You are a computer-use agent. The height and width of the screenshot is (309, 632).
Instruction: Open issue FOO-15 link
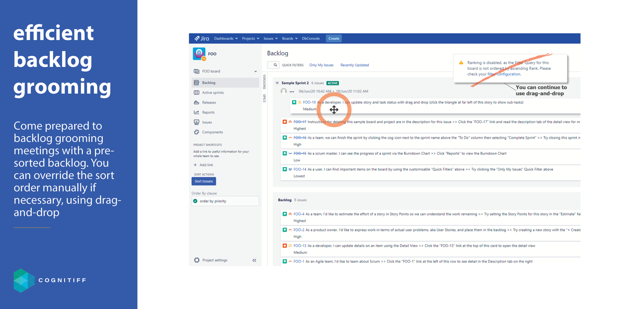(300, 153)
